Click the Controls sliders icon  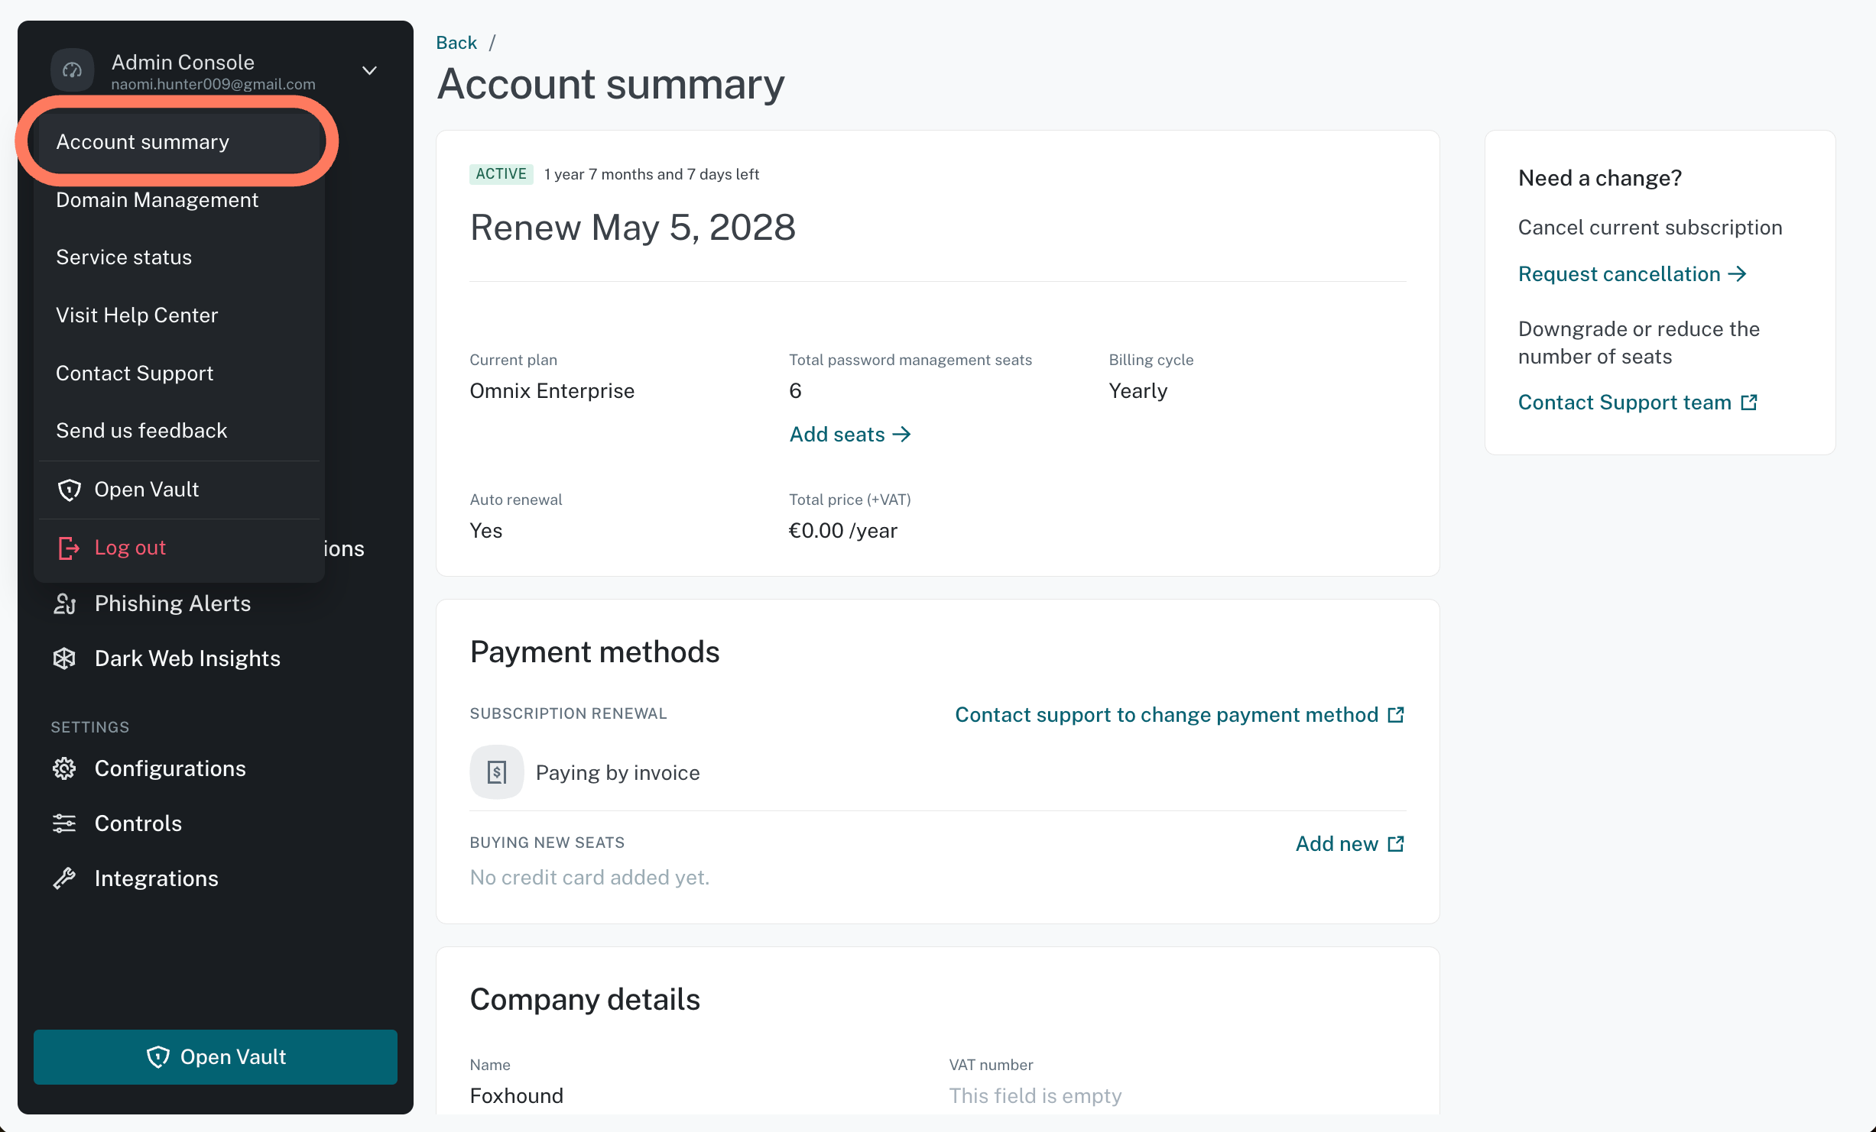click(x=64, y=823)
